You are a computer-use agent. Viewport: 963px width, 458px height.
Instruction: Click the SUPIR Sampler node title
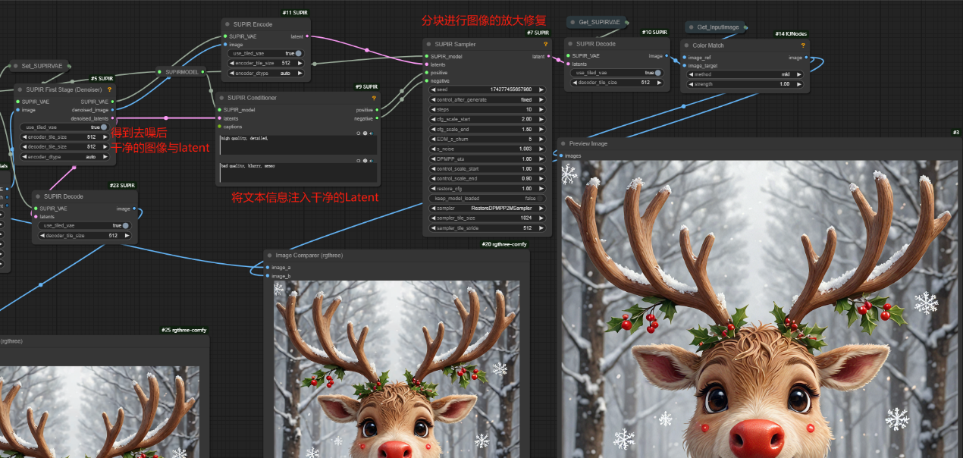[456, 44]
